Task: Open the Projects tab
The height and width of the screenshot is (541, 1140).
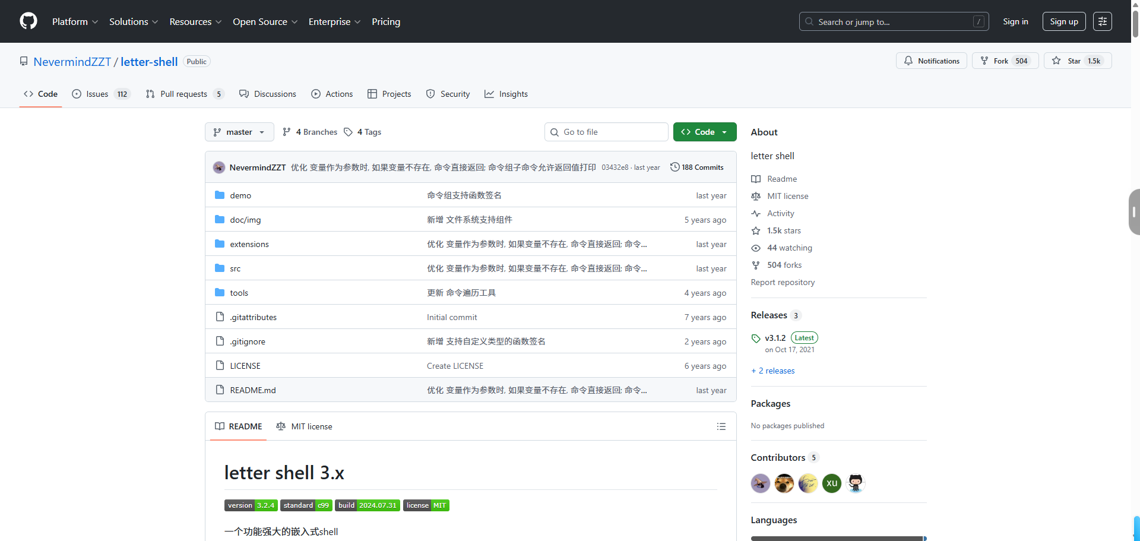Action: pos(389,94)
